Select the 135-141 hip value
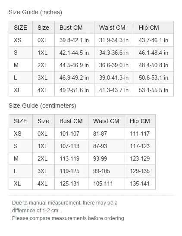Screen dimensions: 182x236 click(140, 183)
